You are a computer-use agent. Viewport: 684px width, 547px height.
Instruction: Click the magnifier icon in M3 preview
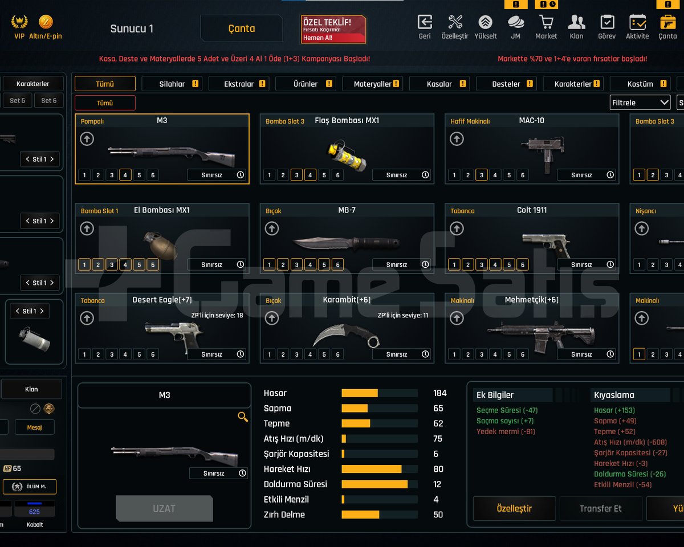[243, 417]
